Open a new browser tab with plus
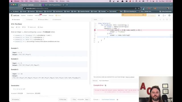 67,5
